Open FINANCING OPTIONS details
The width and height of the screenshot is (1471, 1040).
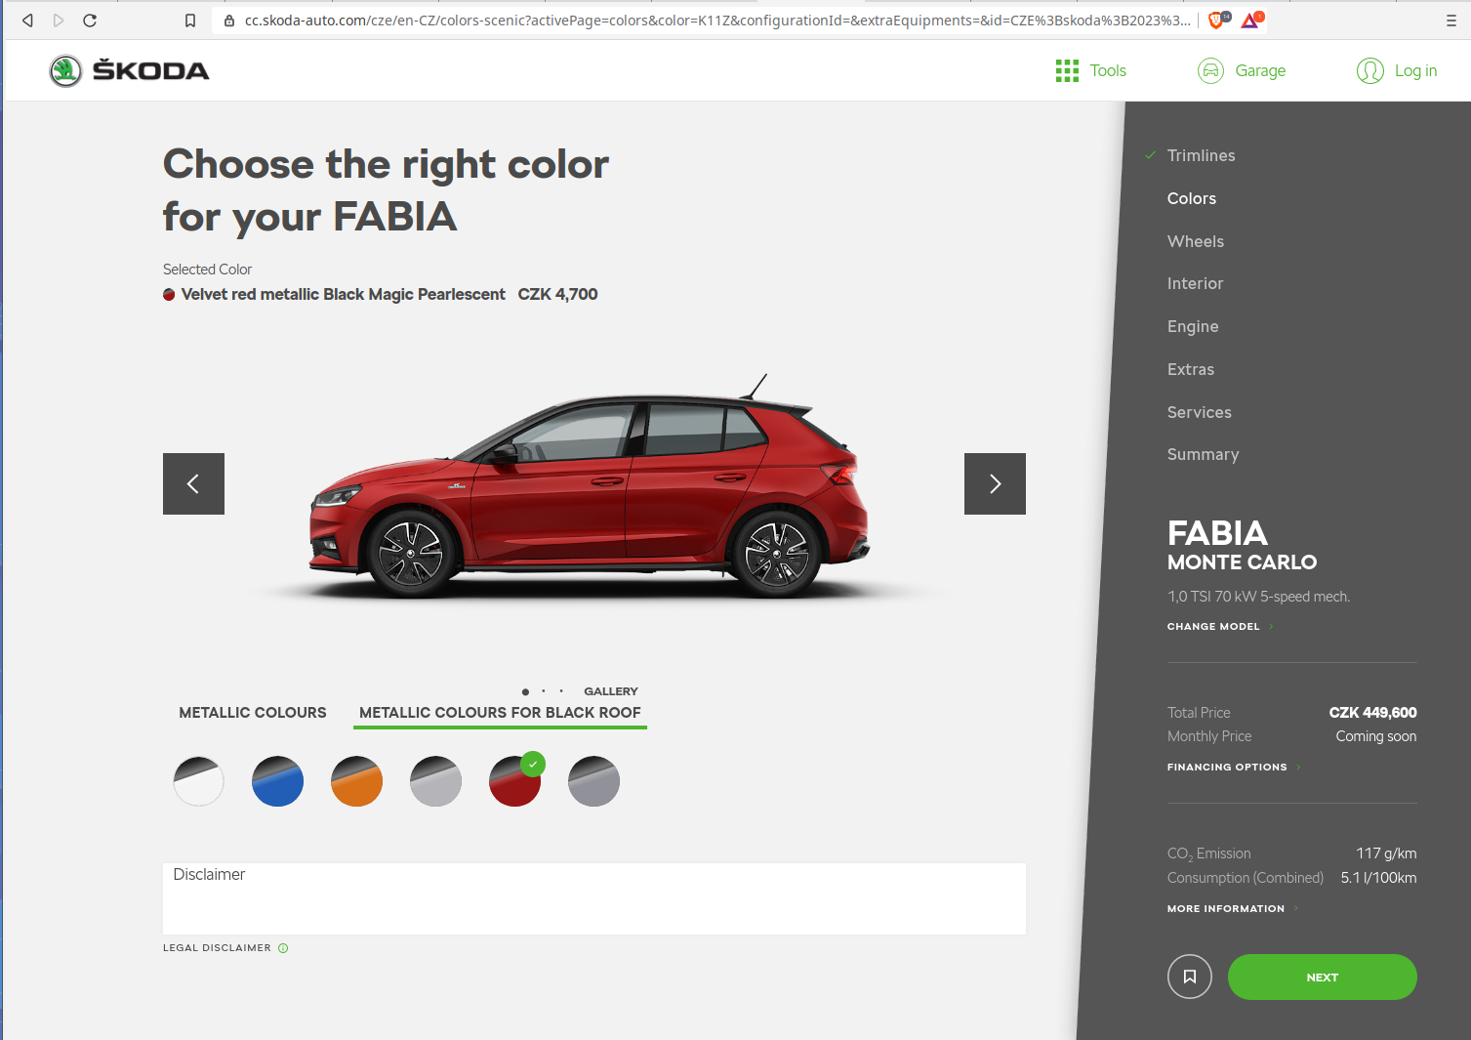1227,767
